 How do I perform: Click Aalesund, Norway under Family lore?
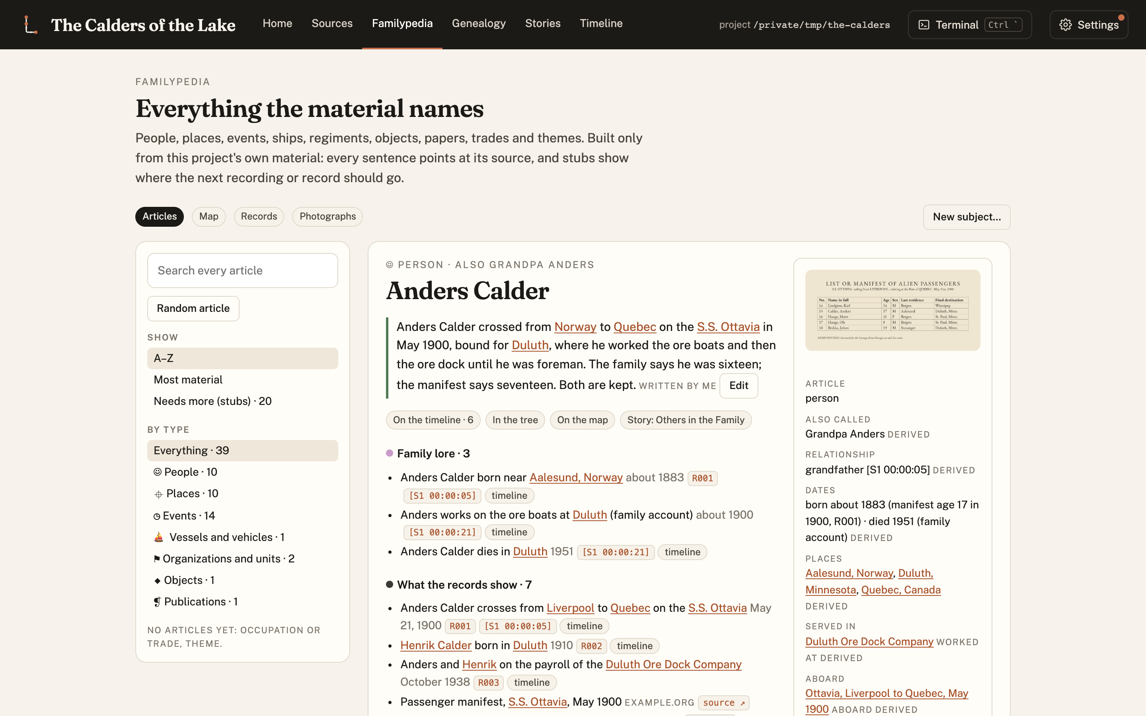576,477
